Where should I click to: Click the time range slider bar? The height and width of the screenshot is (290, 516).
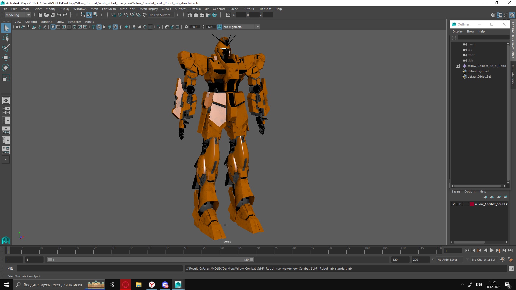tap(150, 260)
